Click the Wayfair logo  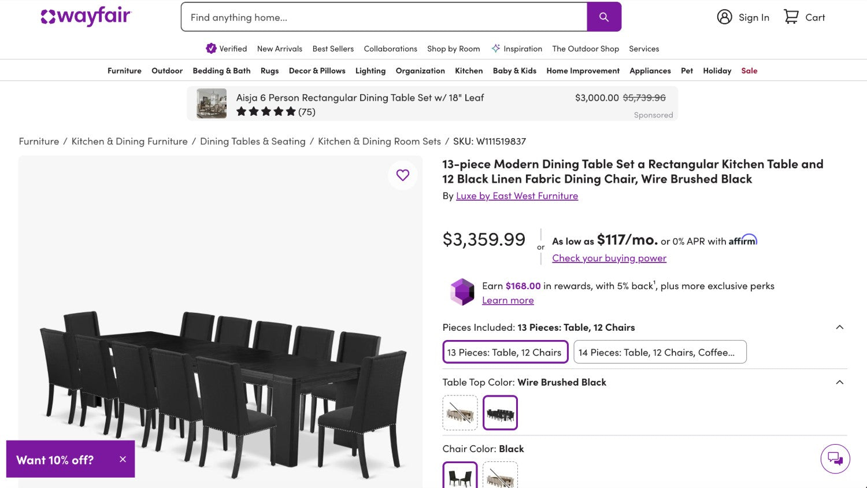click(87, 17)
